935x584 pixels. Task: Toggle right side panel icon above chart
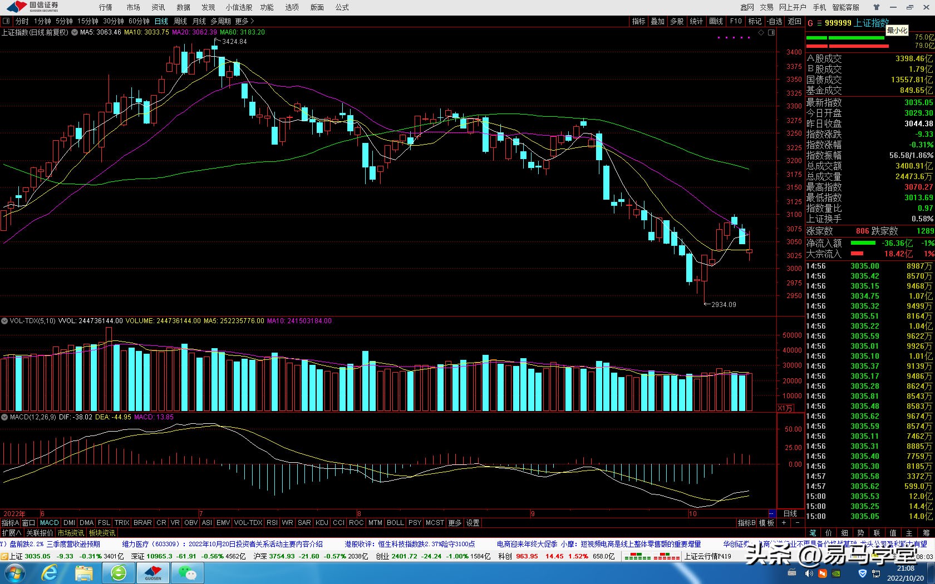point(771,32)
